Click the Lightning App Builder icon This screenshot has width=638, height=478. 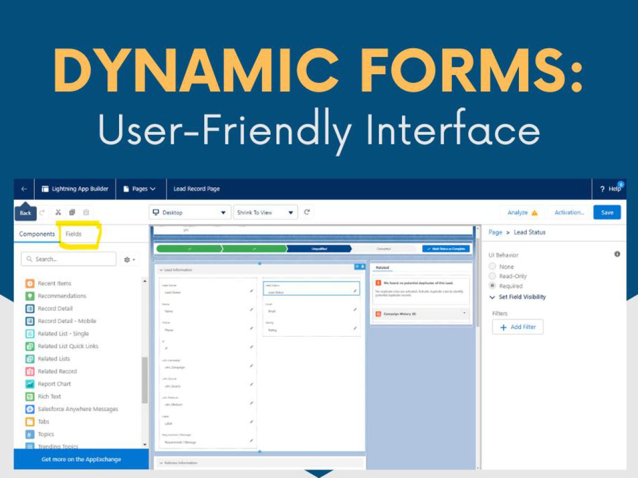[45, 189]
